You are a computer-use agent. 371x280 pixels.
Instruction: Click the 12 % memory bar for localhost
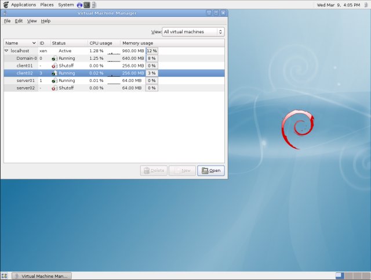(x=152, y=51)
